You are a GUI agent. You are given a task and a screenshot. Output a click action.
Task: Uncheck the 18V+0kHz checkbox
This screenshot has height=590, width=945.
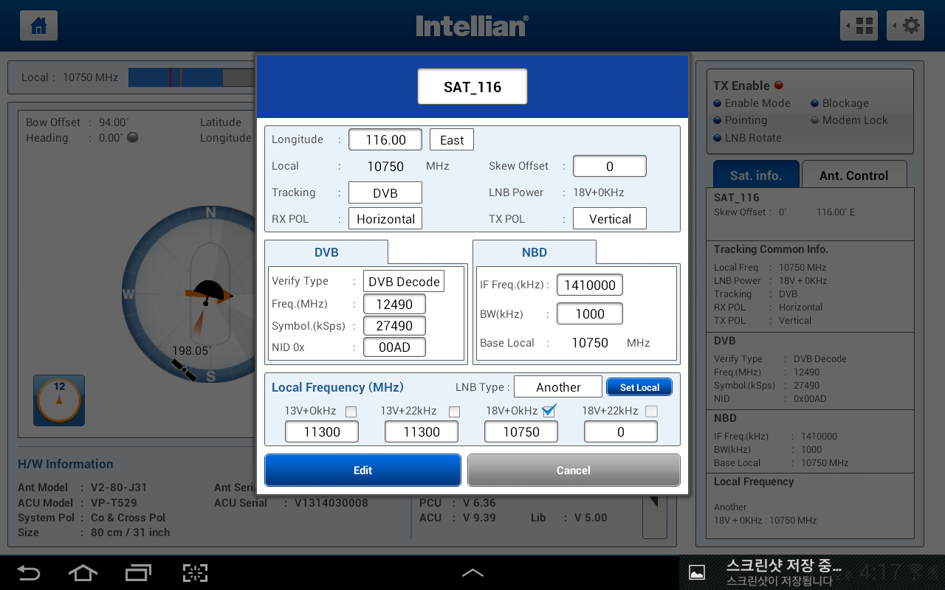tap(549, 411)
